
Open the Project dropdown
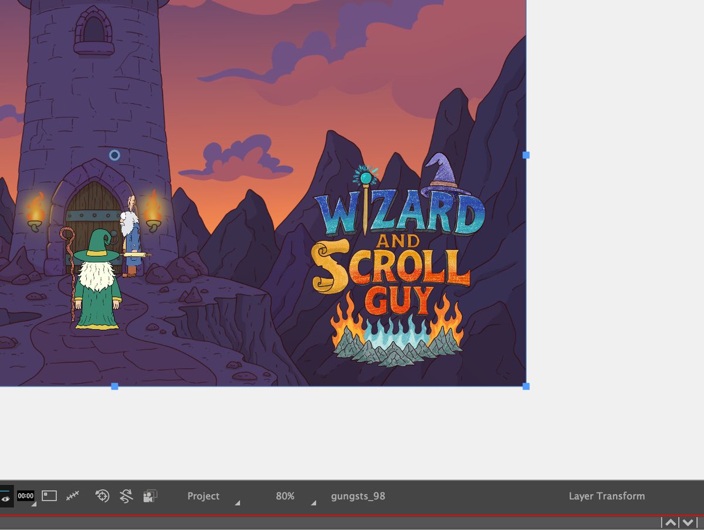214,497
